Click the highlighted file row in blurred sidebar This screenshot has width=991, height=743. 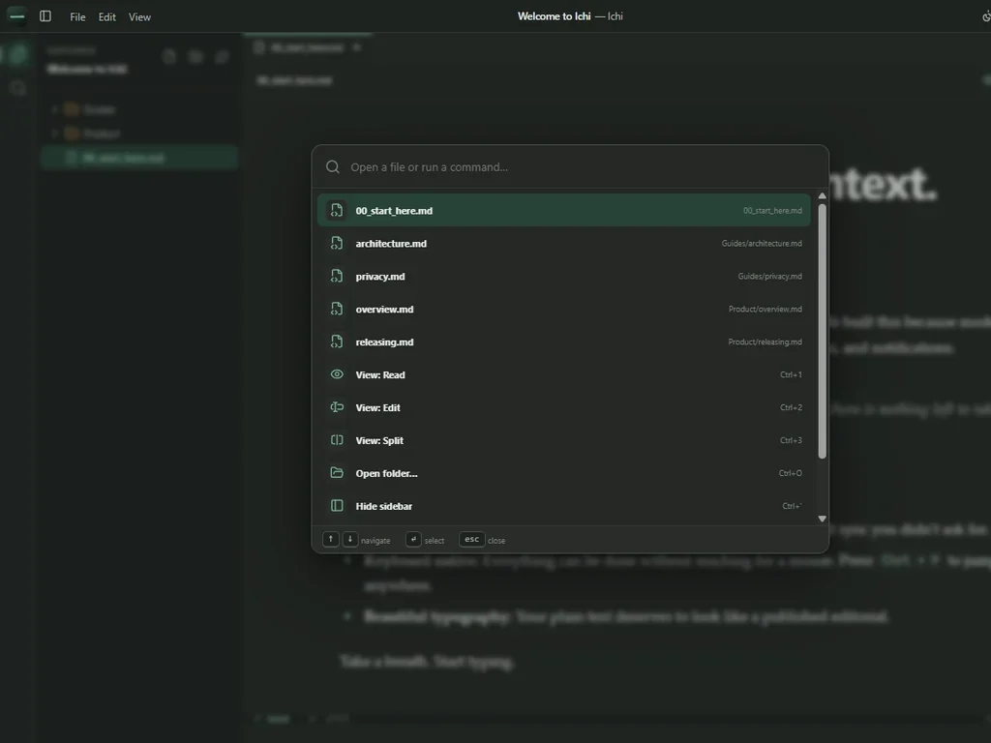[x=139, y=158]
